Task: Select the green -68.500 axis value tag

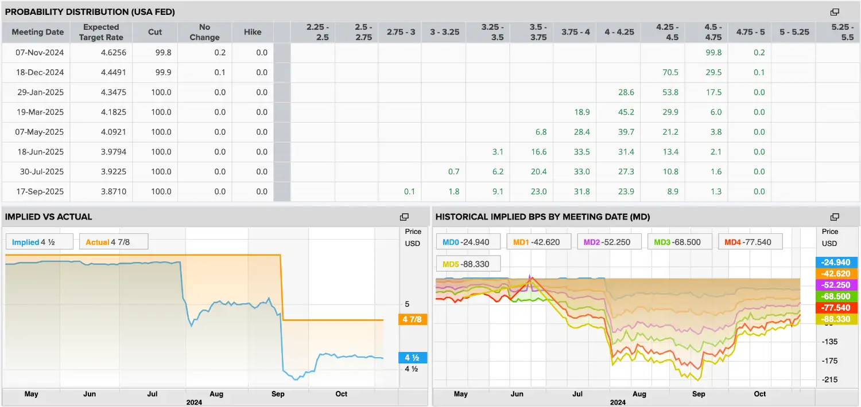Action: 837,296
